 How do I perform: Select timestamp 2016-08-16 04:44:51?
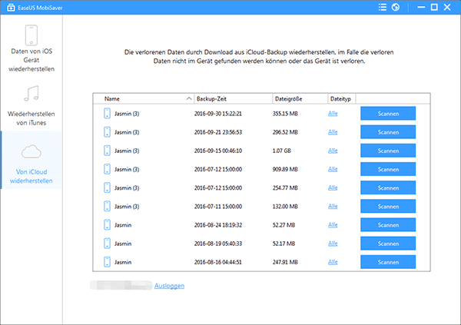coord(218,262)
